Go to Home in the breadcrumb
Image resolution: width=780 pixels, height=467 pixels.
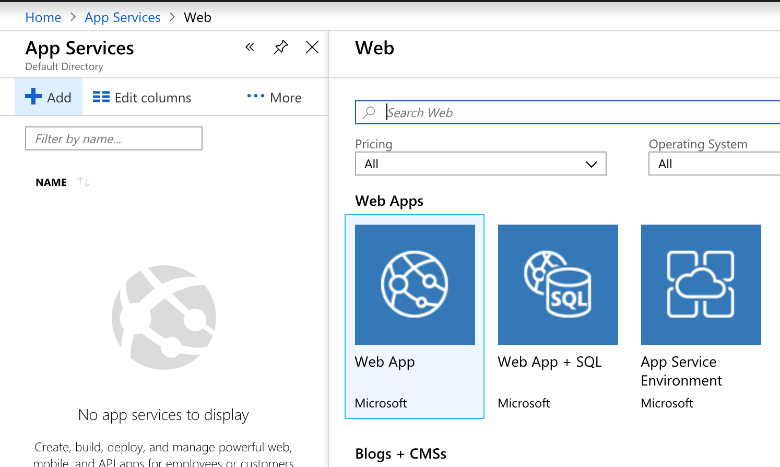click(x=43, y=17)
